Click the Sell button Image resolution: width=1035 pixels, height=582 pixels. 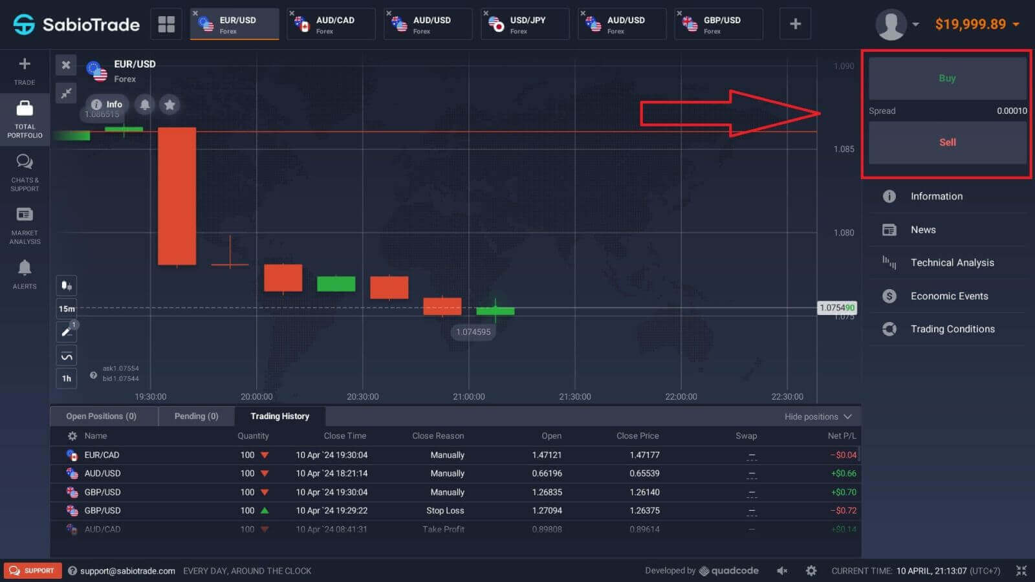click(x=947, y=142)
